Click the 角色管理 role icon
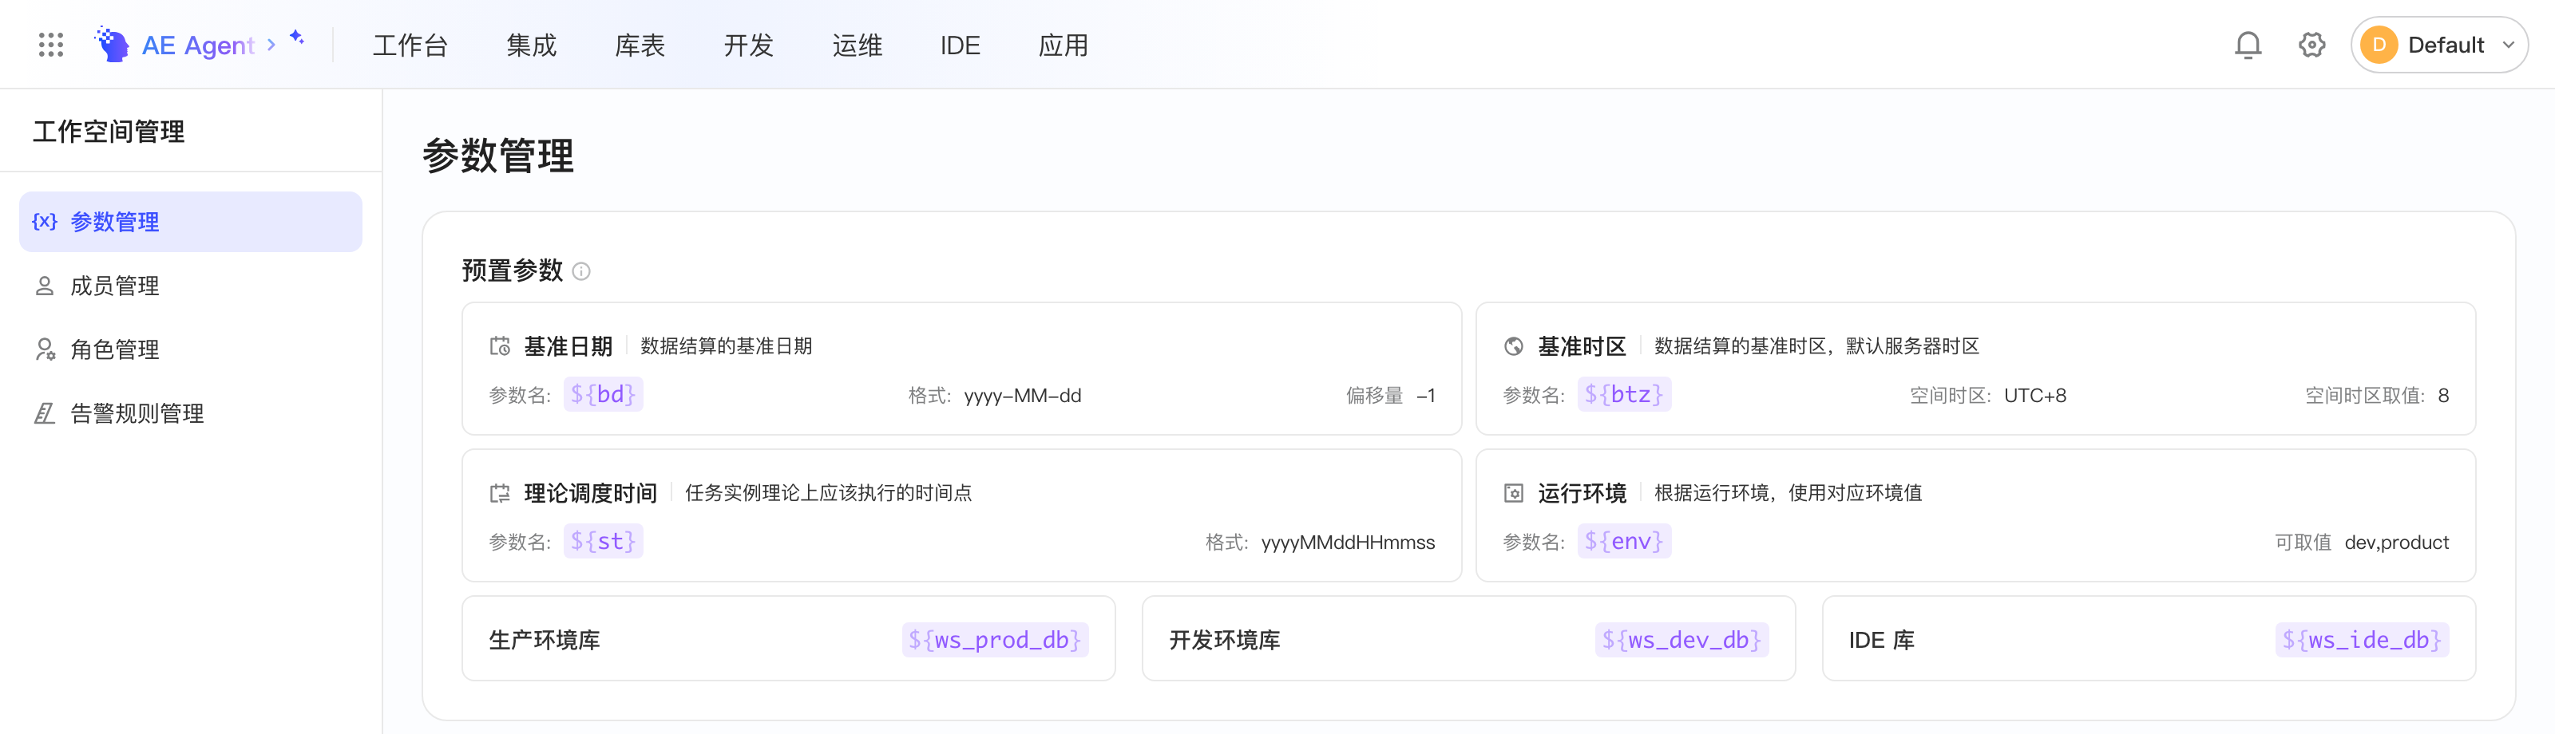 (45, 349)
